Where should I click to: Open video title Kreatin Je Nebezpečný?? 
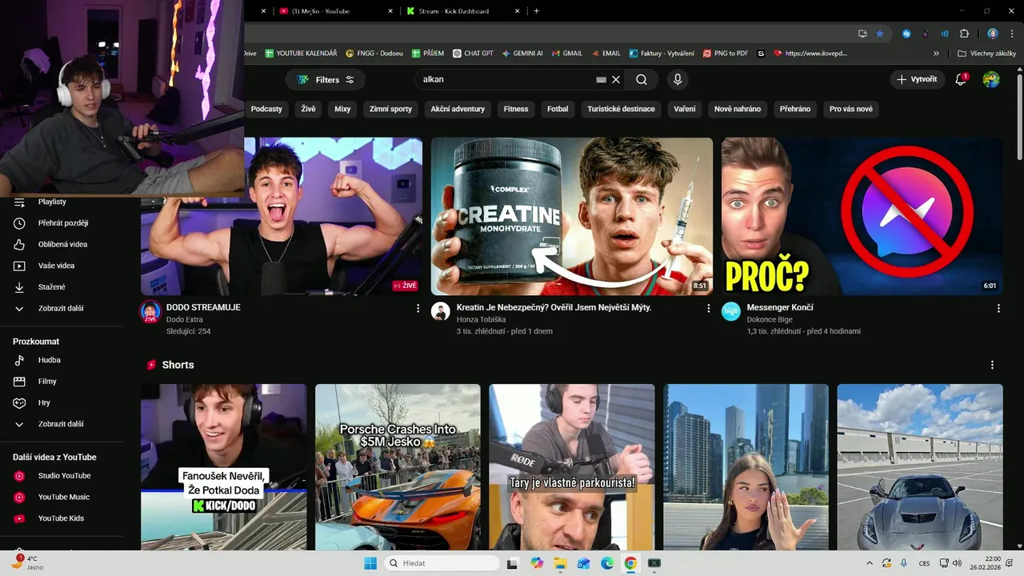point(554,307)
